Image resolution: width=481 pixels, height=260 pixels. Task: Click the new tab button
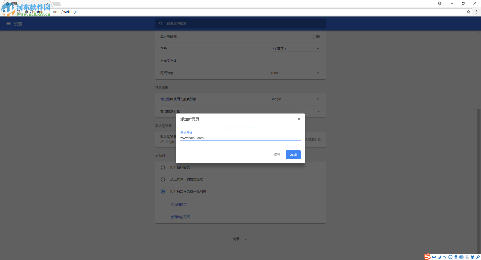point(57,4)
